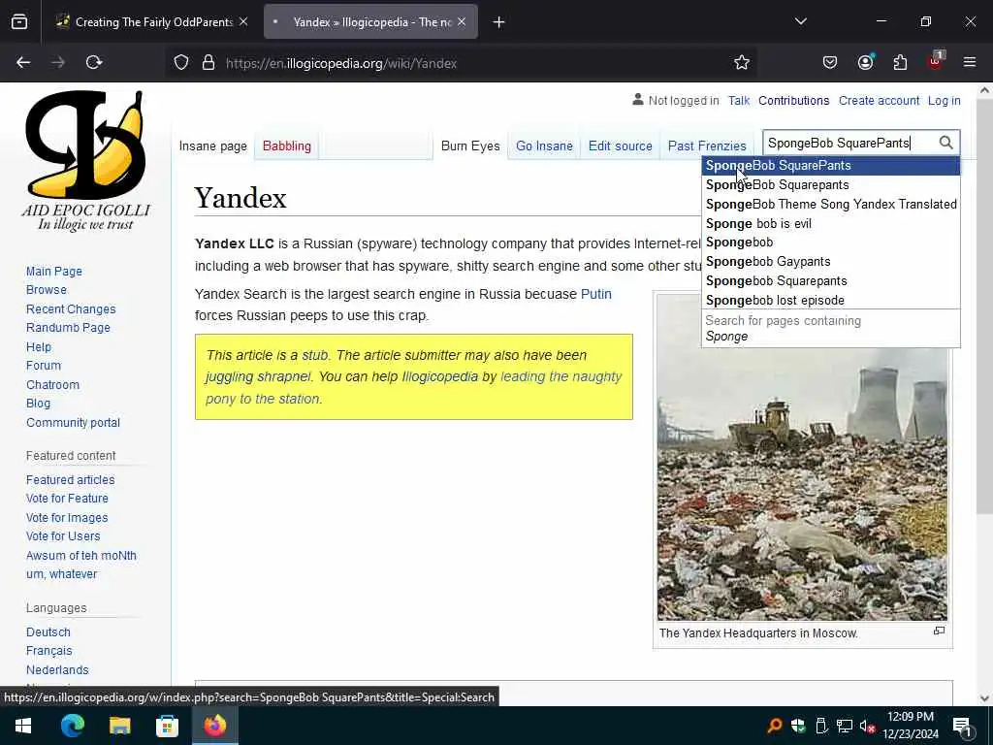Open the notification center icon
This screenshot has height=745, width=993.
963,727
